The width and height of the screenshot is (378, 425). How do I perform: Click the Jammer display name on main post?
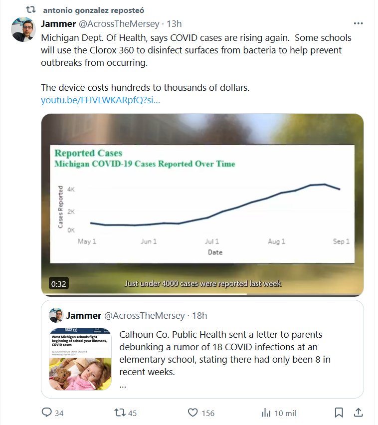click(57, 23)
